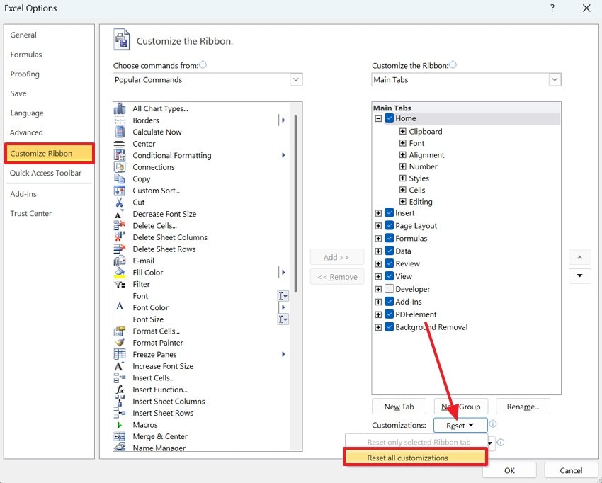This screenshot has height=483, width=602.
Task: Click the All Chart Types icon
Action: [120, 108]
